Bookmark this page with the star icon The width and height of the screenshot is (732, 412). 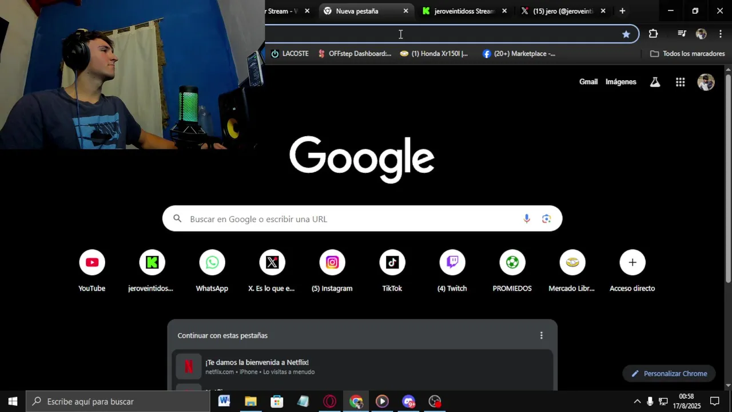(x=626, y=34)
